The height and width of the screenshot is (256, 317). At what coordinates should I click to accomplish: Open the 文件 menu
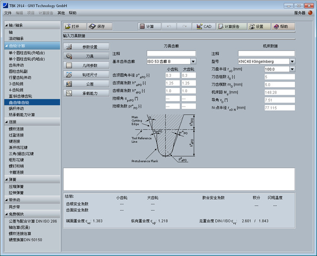coord(8,13)
